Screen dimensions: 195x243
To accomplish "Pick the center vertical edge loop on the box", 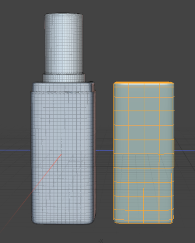I will tap(144, 153).
